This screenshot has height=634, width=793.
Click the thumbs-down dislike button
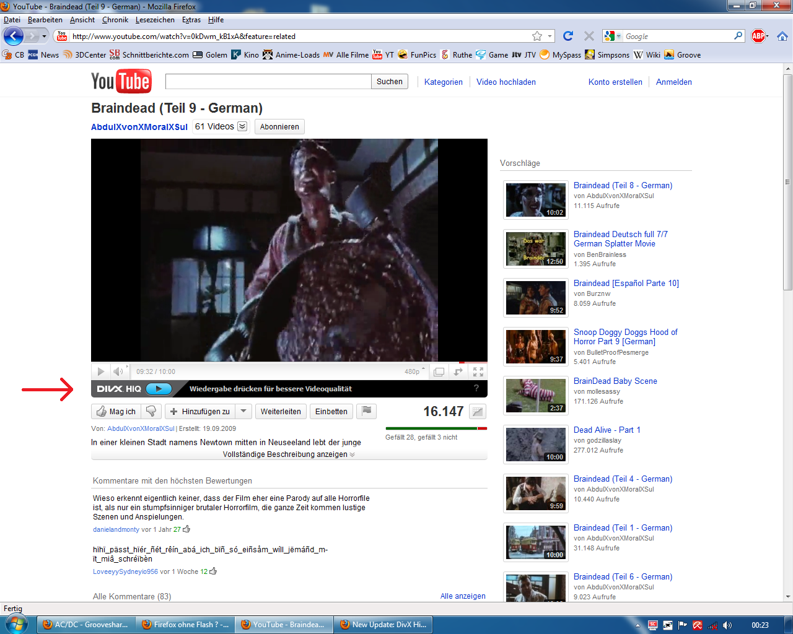tap(151, 412)
